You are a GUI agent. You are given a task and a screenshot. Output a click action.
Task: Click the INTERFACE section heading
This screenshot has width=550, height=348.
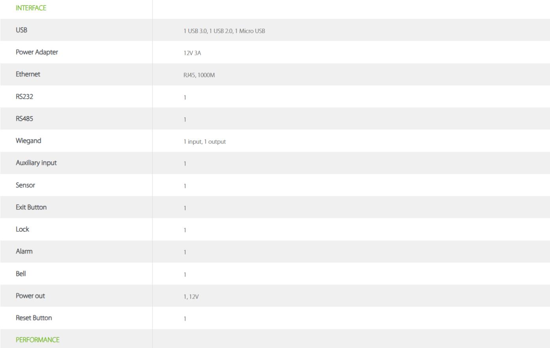31,8
